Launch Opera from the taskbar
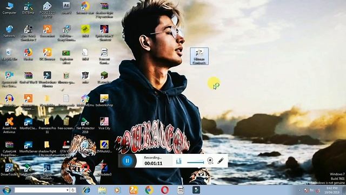The height and width of the screenshot is (195, 346). point(165,190)
